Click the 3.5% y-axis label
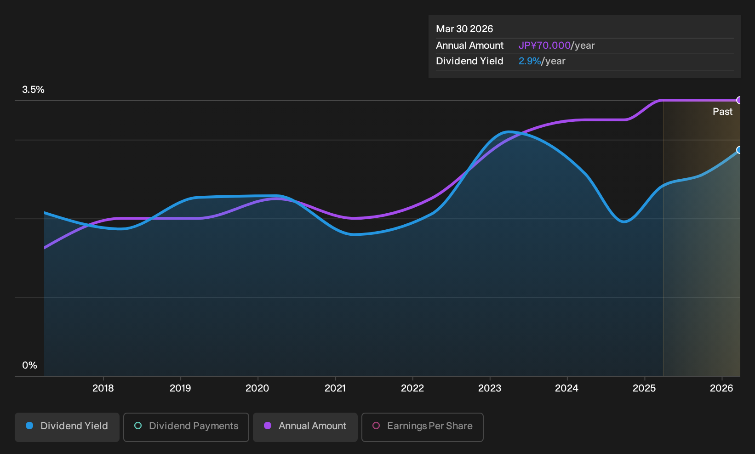 (x=33, y=90)
